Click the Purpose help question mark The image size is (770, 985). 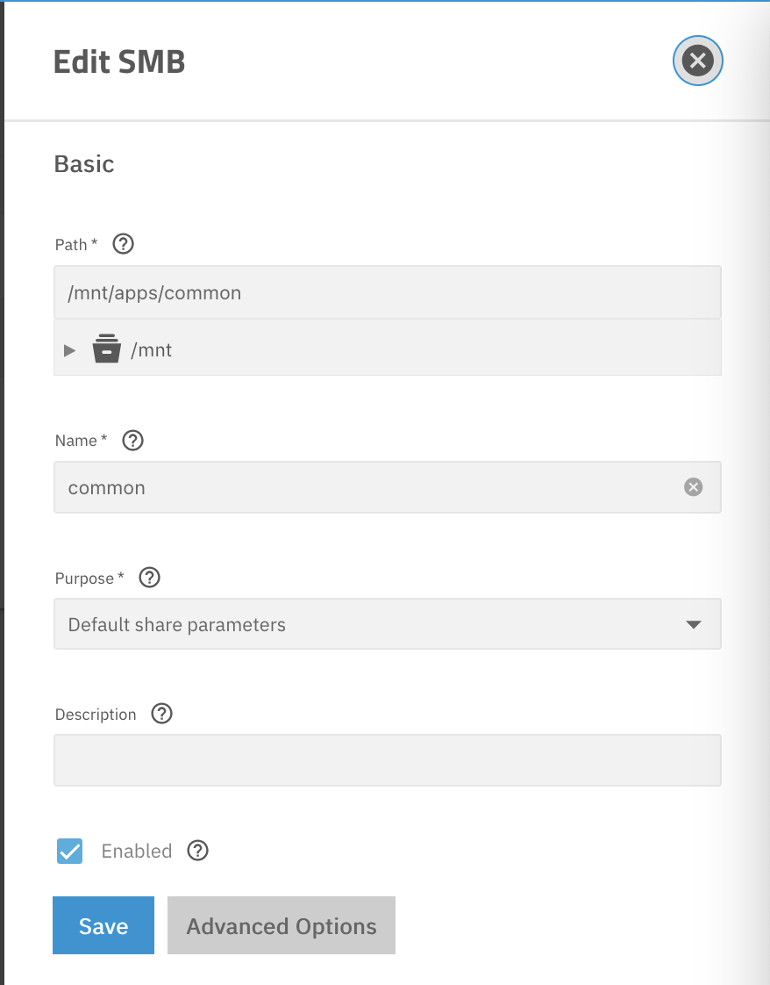149,578
